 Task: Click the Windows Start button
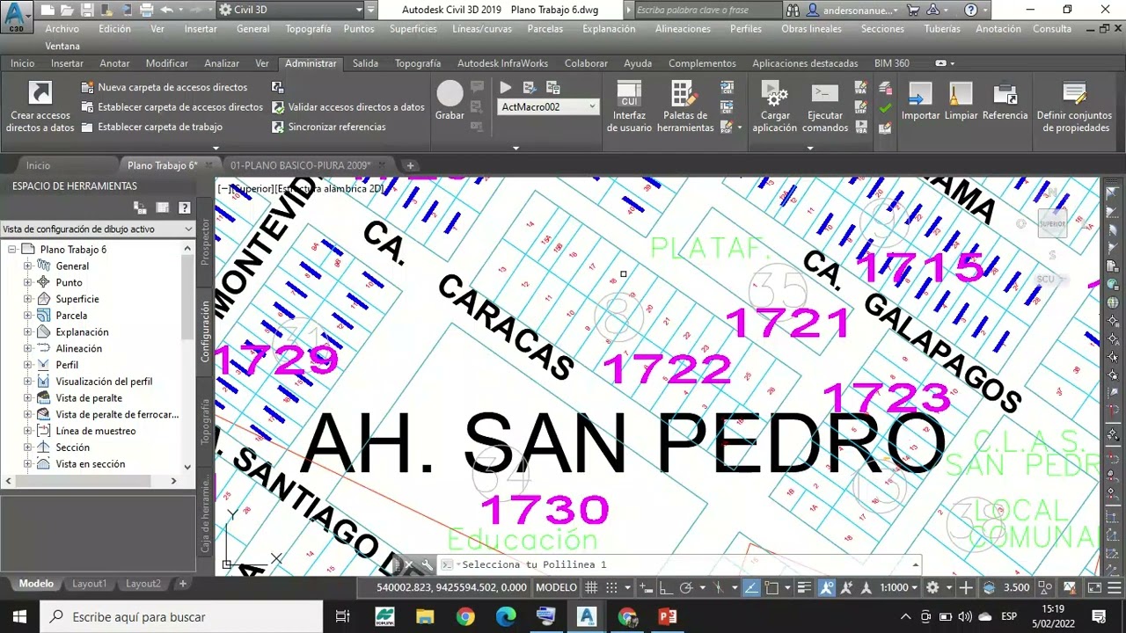pyautogui.click(x=19, y=616)
